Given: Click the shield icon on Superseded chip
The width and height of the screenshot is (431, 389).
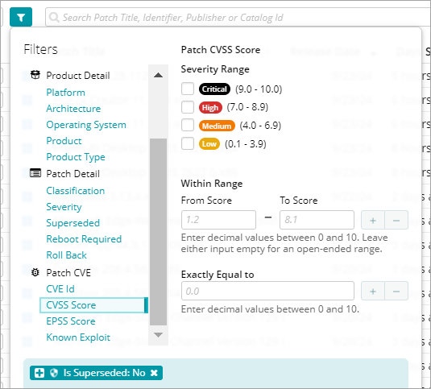Looking at the screenshot, I should 54,373.
